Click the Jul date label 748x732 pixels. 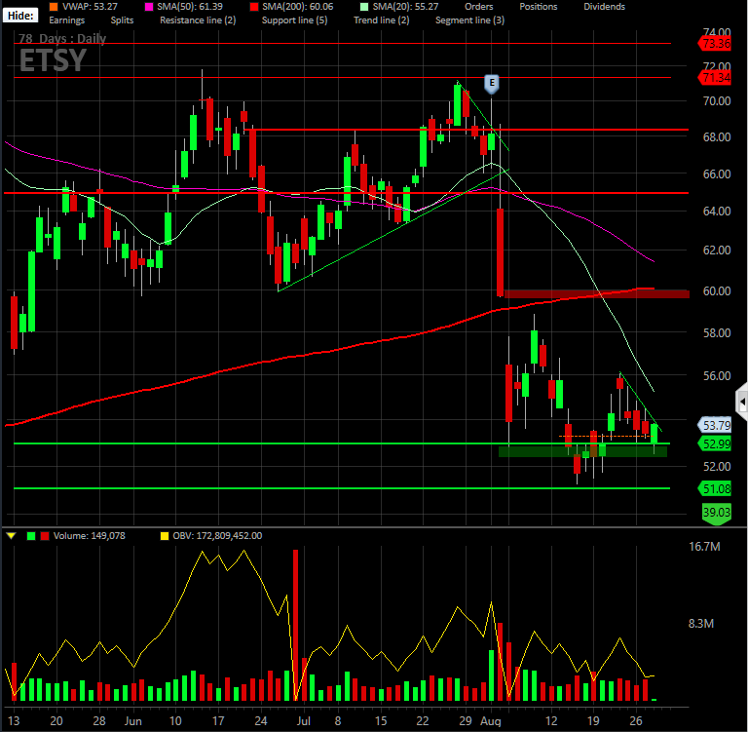304,721
